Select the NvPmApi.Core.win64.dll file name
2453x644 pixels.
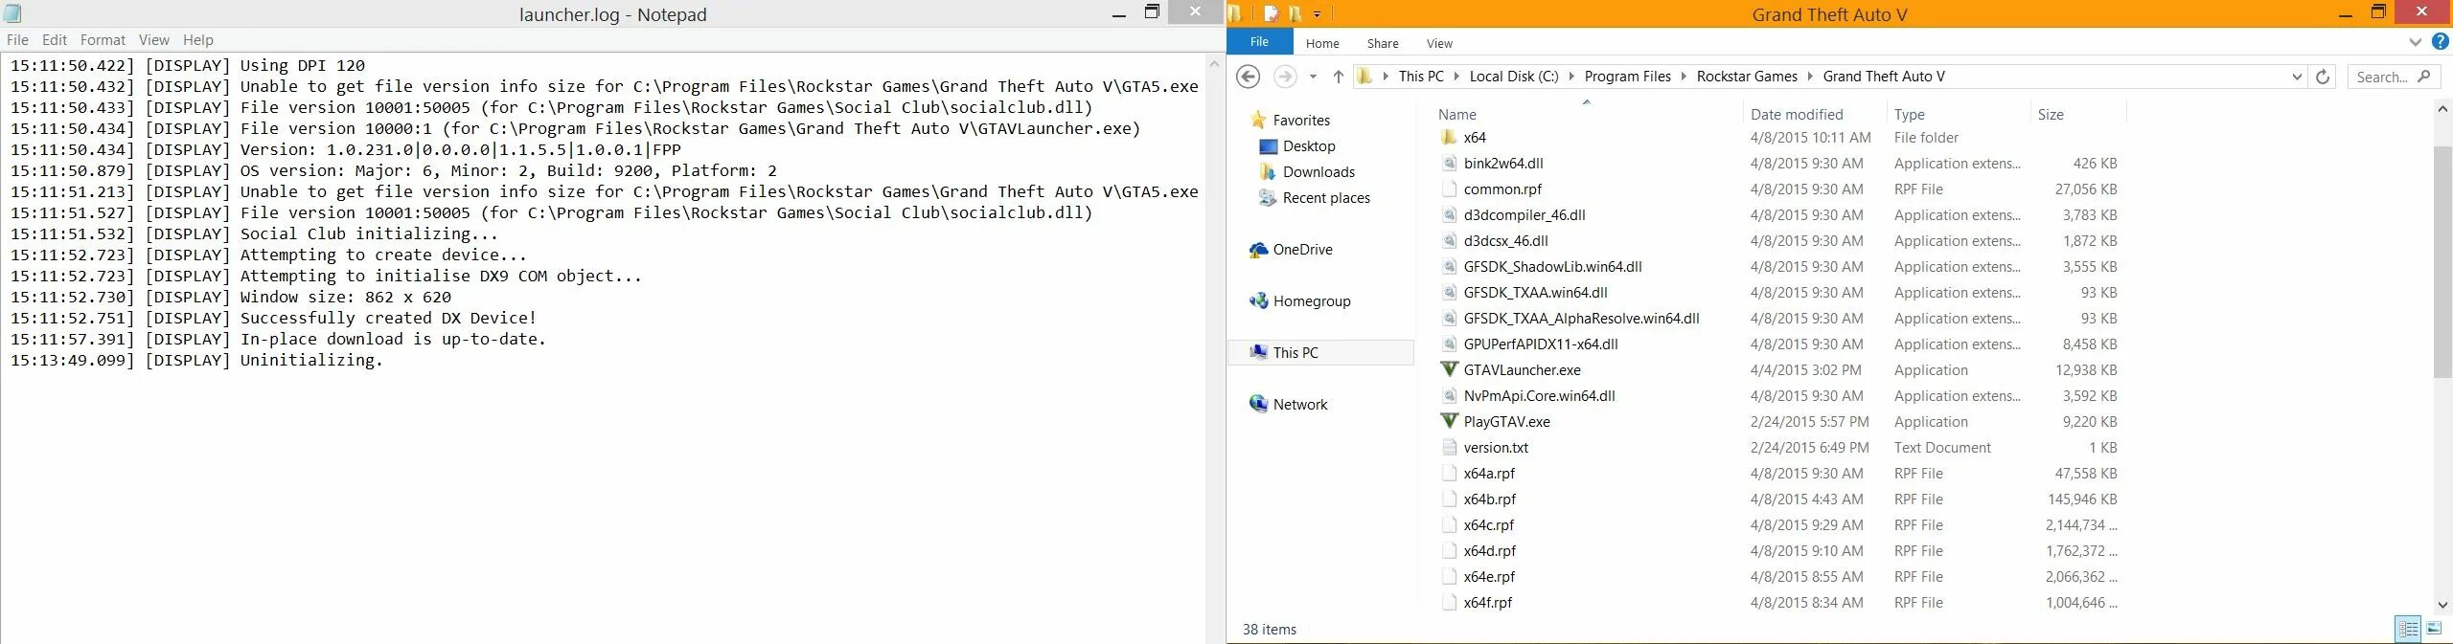(x=1539, y=396)
